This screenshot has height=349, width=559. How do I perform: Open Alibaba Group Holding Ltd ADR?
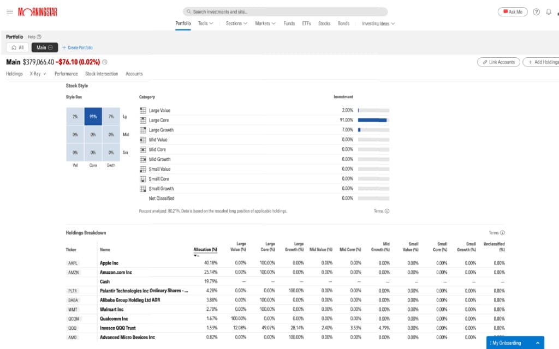130,300
